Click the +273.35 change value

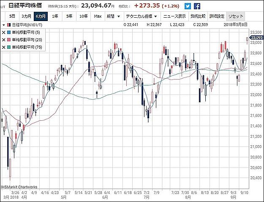pyautogui.click(x=147, y=5)
